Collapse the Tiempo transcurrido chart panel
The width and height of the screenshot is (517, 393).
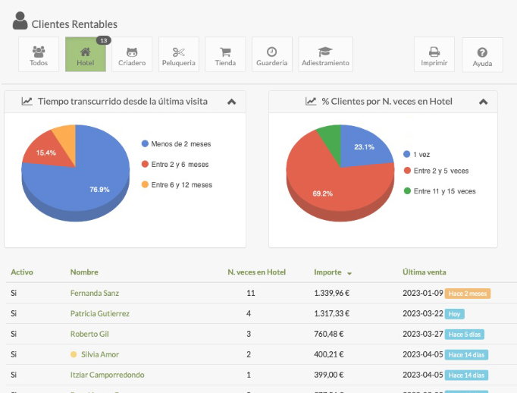tap(232, 102)
